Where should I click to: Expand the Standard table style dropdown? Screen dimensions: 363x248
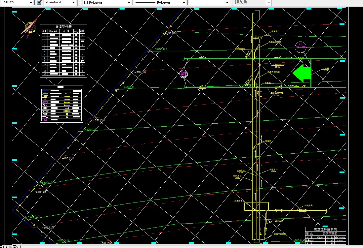coord(73,3)
